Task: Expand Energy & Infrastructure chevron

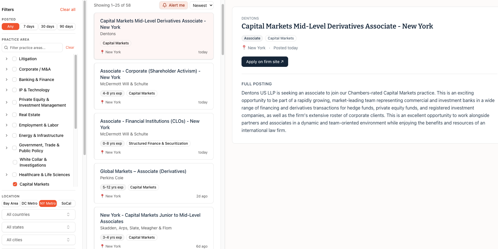Action: coord(7,135)
